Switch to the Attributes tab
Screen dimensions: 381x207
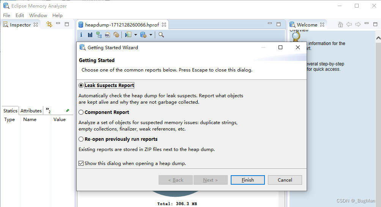[31, 111]
